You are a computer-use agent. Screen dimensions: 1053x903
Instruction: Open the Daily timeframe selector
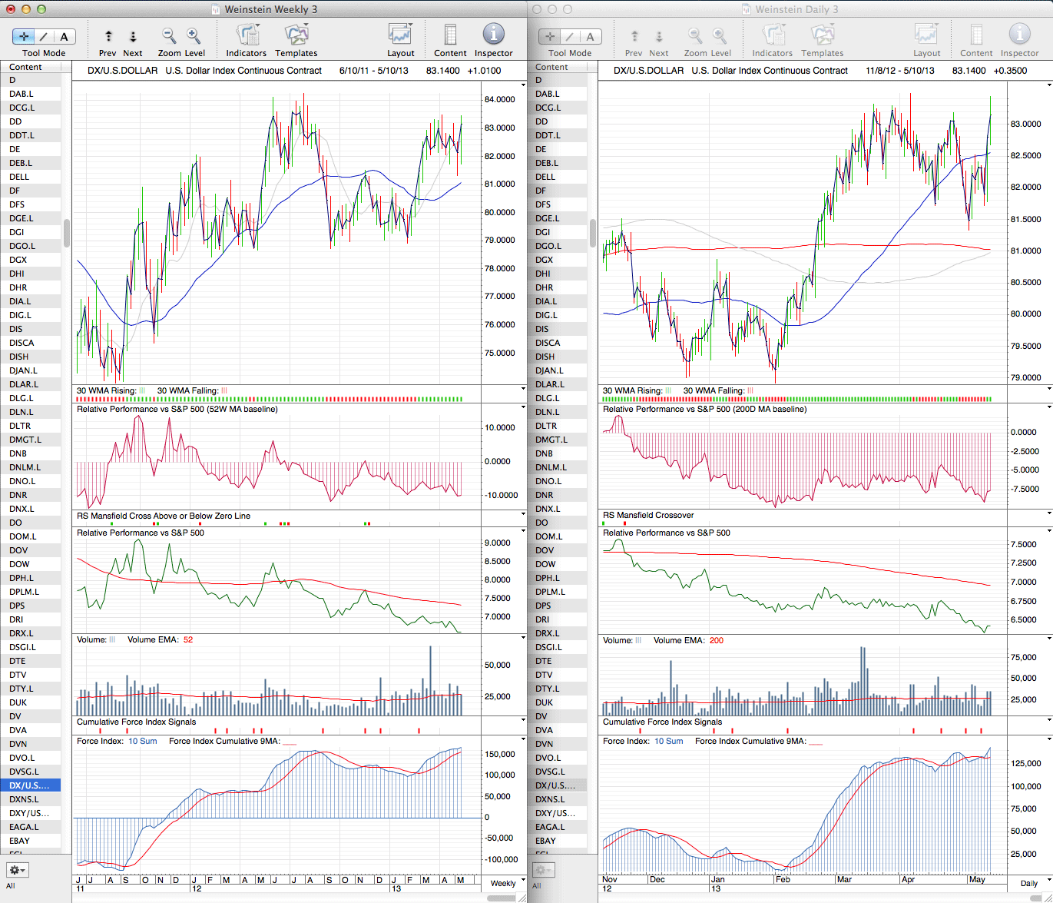1028,883
